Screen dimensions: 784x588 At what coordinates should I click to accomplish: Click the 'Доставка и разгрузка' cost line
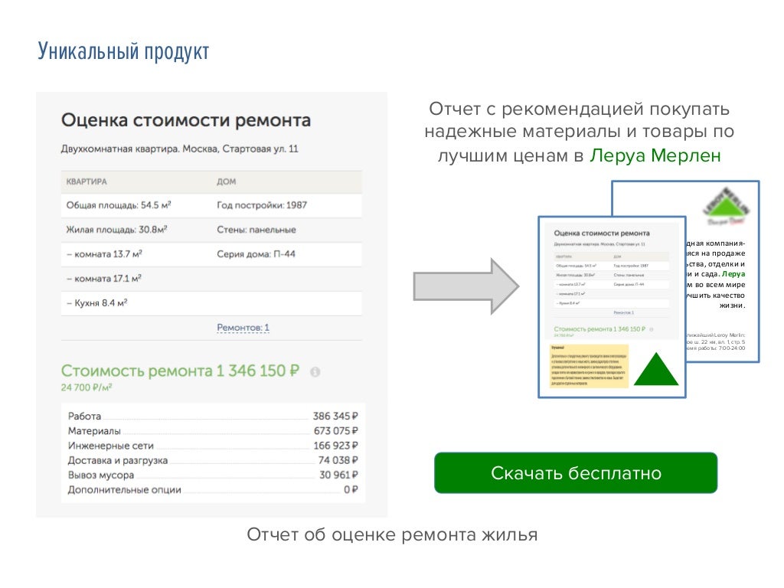[x=213, y=460]
